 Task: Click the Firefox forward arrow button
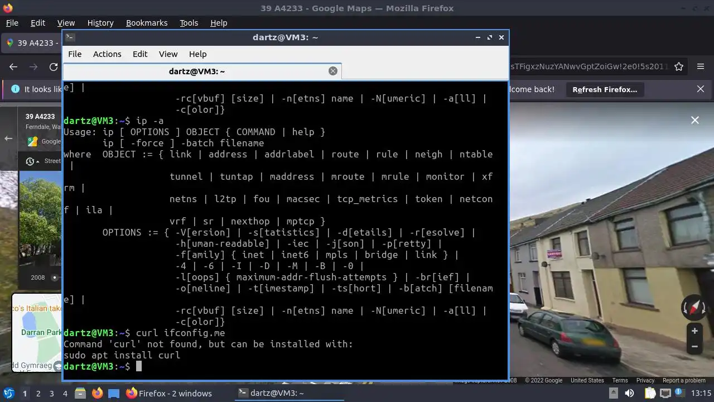33,66
